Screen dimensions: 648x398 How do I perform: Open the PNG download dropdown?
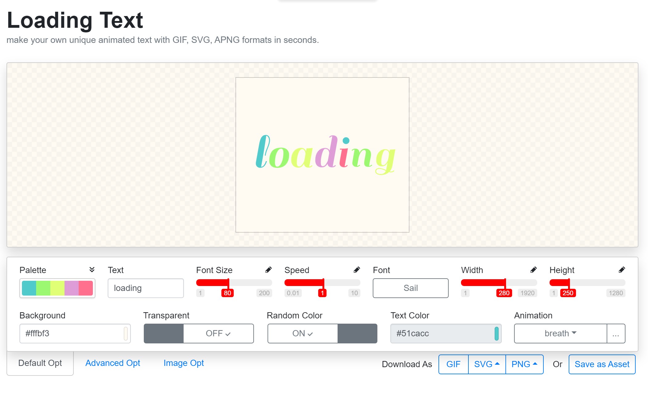coord(525,364)
